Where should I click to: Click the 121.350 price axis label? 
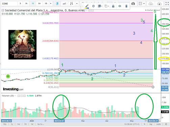click(x=165, y=69)
